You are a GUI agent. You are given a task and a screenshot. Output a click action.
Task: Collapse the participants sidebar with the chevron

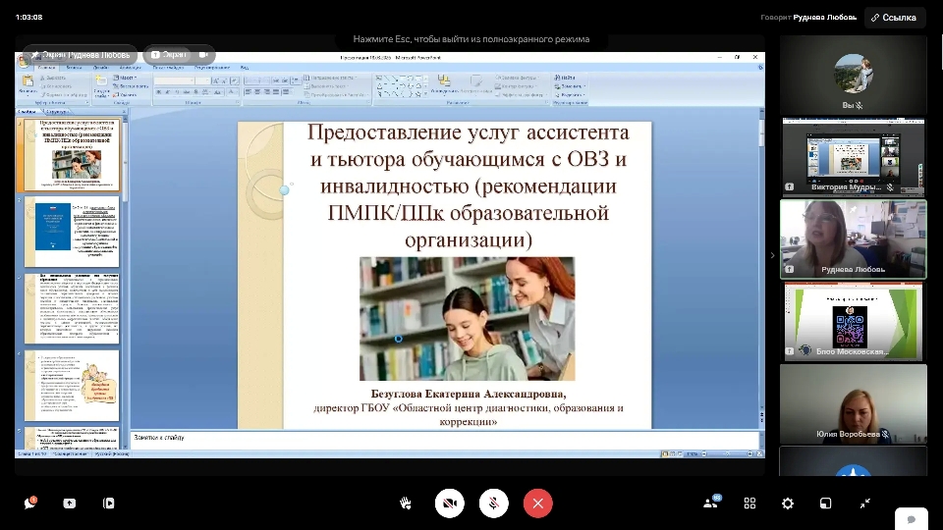[x=771, y=255]
